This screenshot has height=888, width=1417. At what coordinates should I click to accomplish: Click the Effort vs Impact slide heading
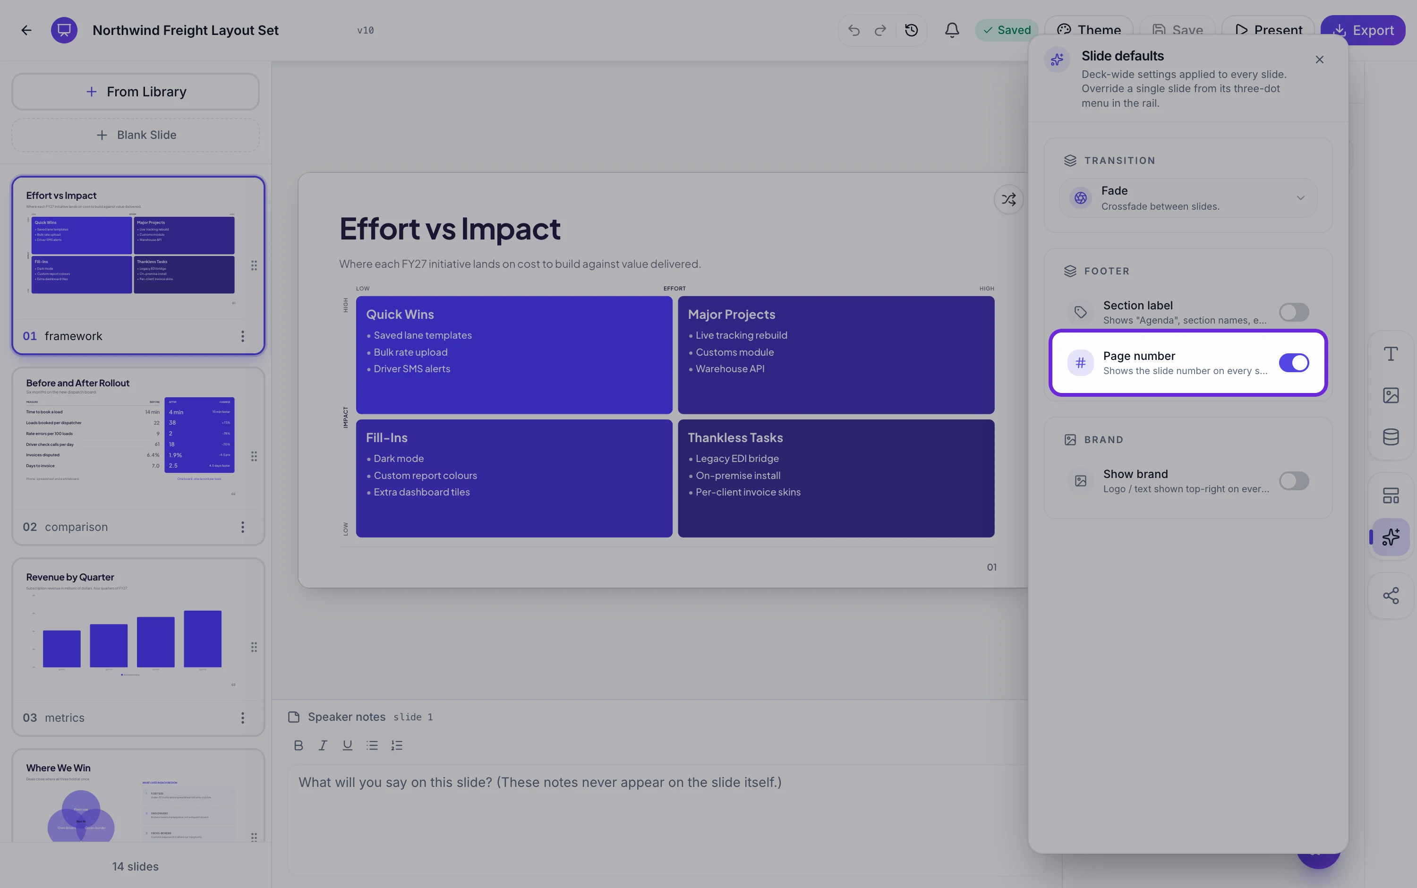(x=450, y=229)
